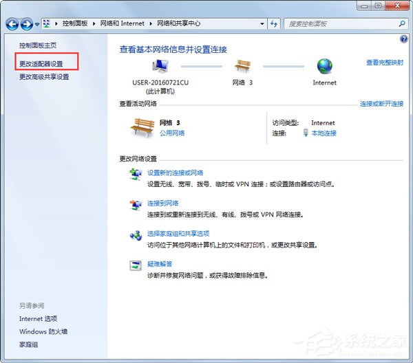Open the recent pages dropdown arrow

37,25
